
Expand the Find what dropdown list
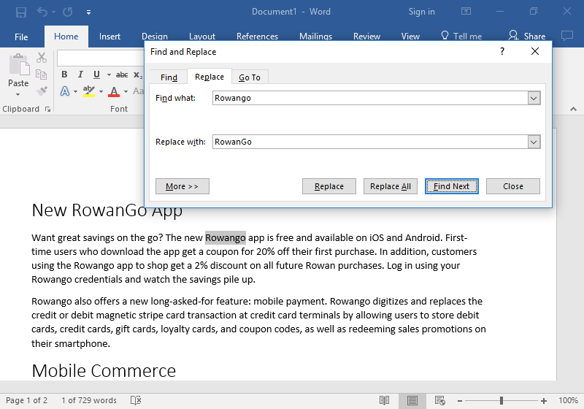(x=534, y=99)
